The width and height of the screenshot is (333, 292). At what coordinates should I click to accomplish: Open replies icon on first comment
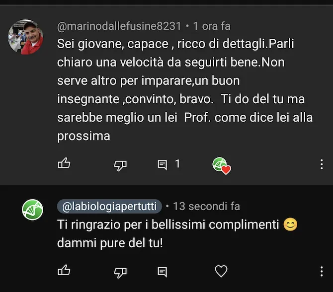pyautogui.click(x=162, y=165)
